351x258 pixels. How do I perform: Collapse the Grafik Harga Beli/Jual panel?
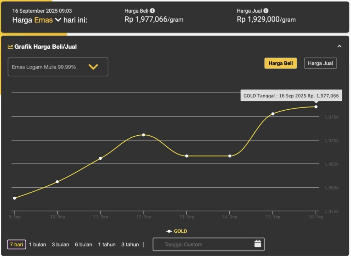[x=339, y=46]
